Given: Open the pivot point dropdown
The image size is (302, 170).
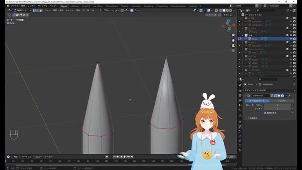Looking at the screenshot, I should 117,10.
